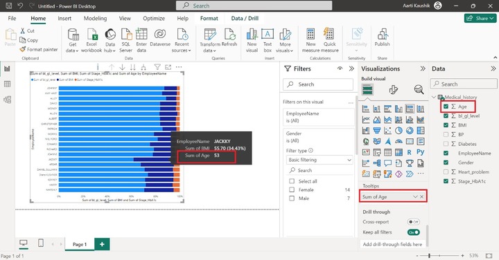Image resolution: width=499 pixels, height=260 pixels.
Task: Check the Diabetes field
Action: click(x=446, y=144)
